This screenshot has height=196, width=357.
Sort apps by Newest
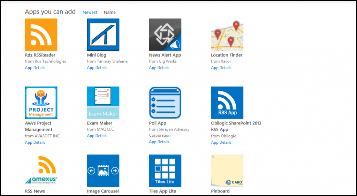coord(90,12)
